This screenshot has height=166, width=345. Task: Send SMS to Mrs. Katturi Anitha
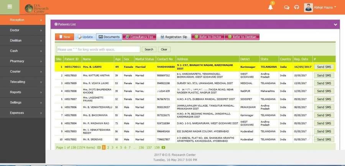click(324, 75)
